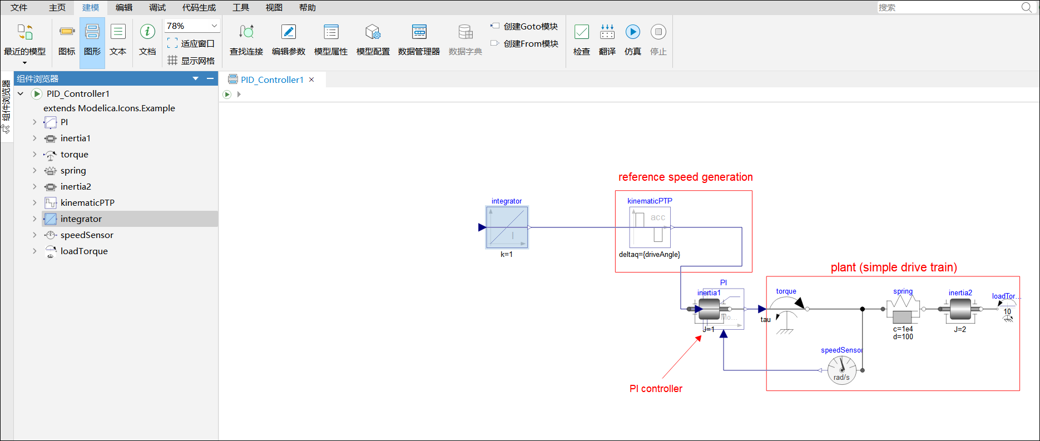Open the 代码生成 menu

click(x=199, y=8)
